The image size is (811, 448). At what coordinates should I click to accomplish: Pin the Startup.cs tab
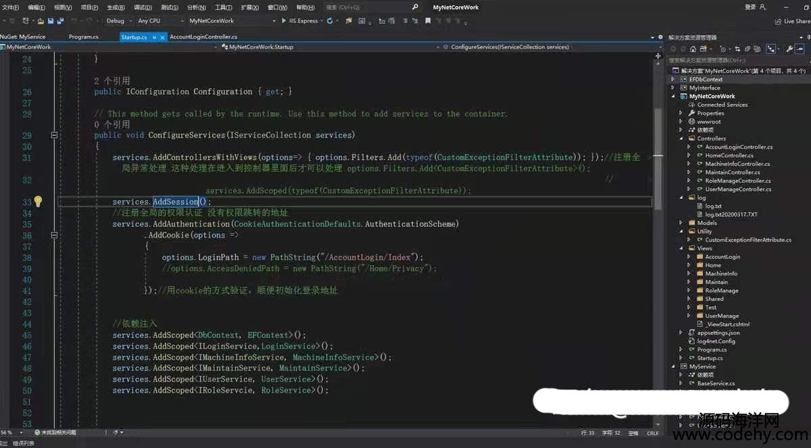point(154,37)
